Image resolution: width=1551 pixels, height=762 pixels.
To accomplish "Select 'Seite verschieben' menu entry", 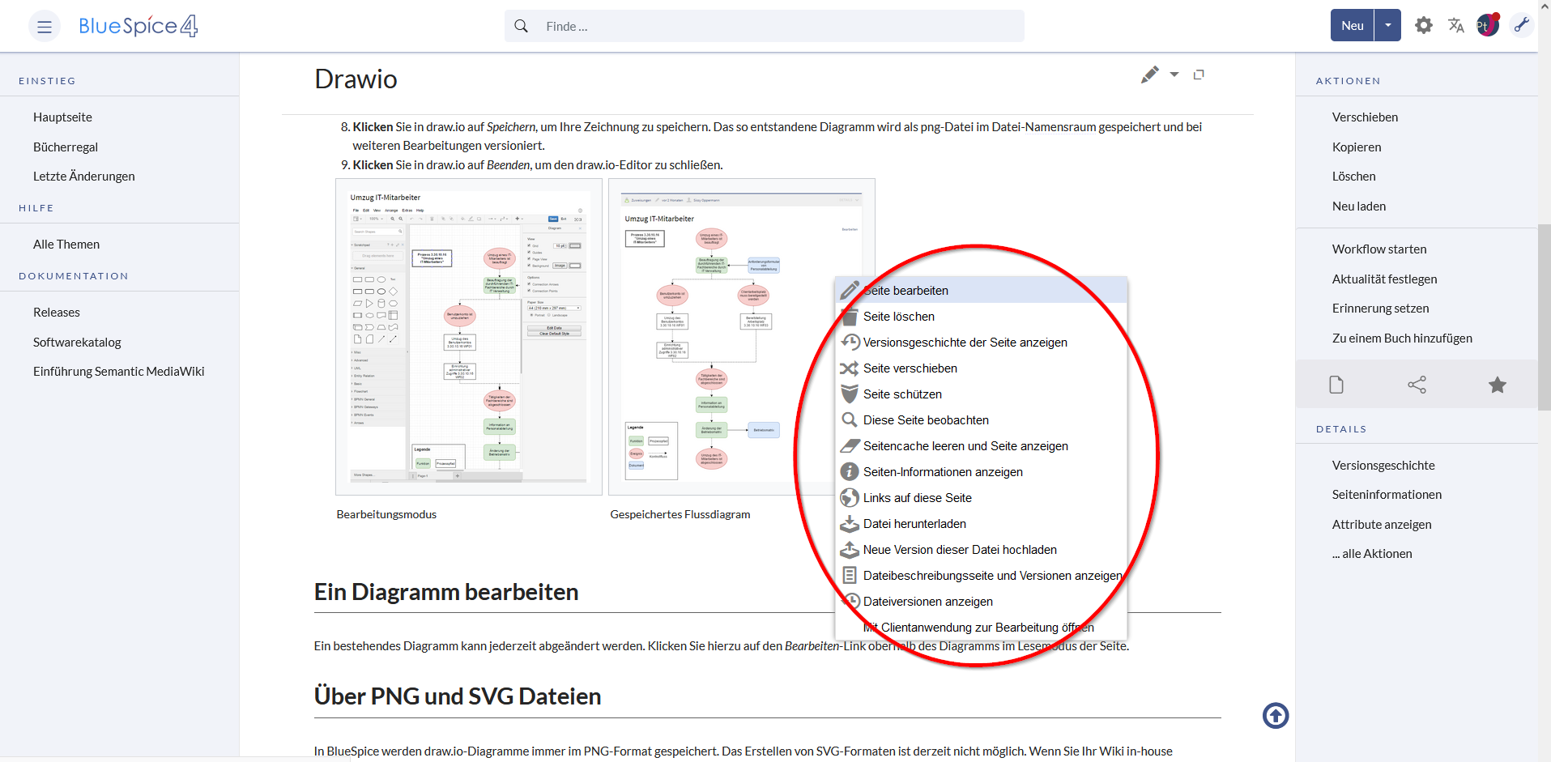I will pyautogui.click(x=981, y=368).
